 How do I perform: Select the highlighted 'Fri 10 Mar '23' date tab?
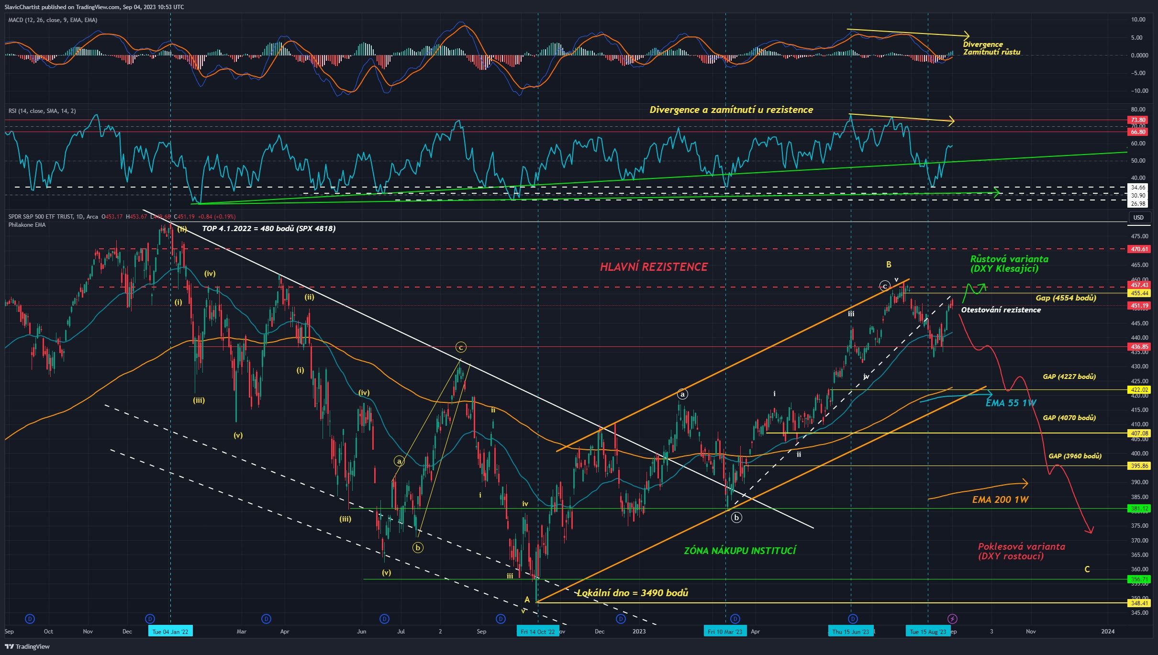725,631
